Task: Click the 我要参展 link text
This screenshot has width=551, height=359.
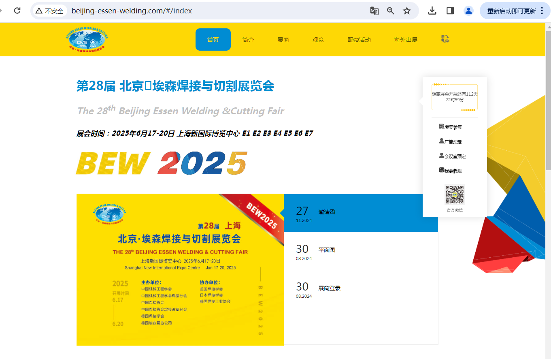Action: tap(453, 127)
